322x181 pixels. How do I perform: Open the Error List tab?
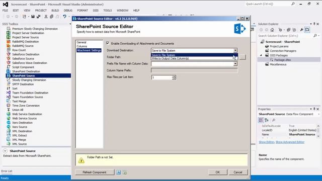click(7, 171)
